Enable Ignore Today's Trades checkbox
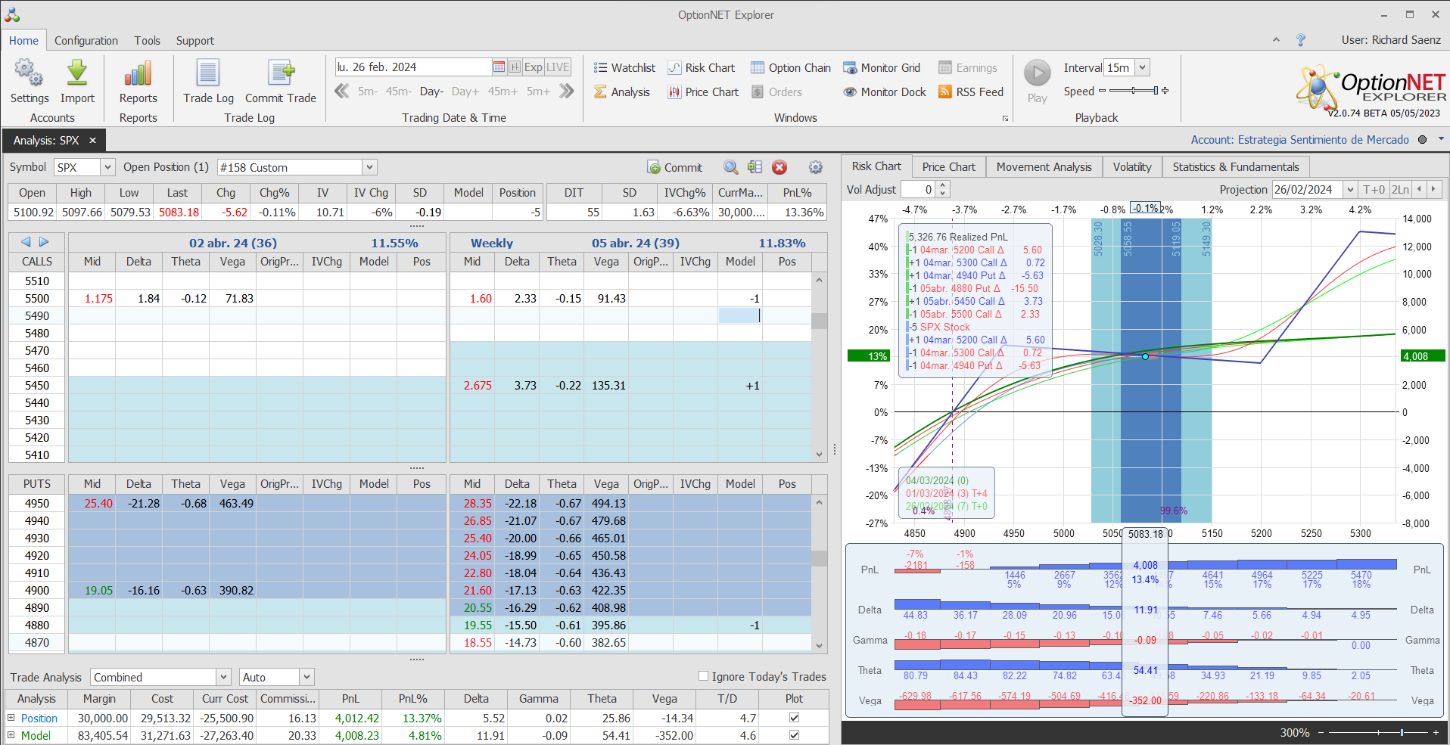The width and height of the screenshot is (1450, 745). (x=704, y=676)
